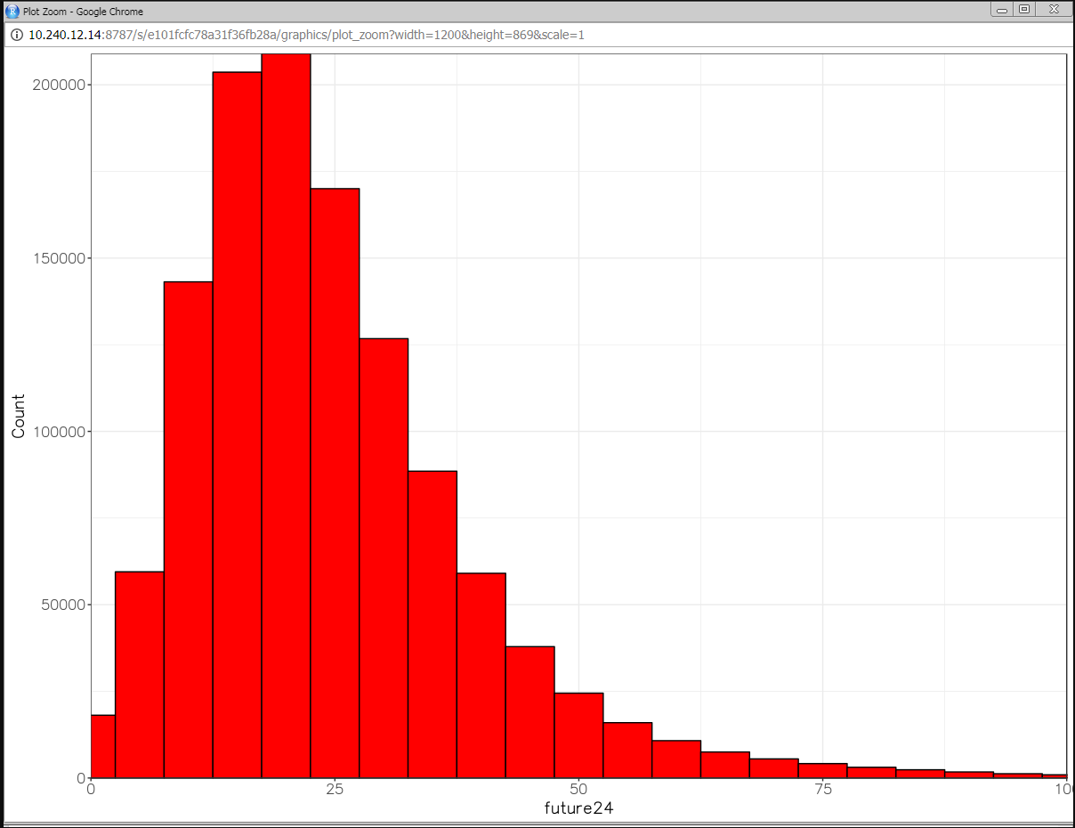1075x828 pixels.
Task: Click the y-axis tick label 50000
Action: (x=61, y=605)
